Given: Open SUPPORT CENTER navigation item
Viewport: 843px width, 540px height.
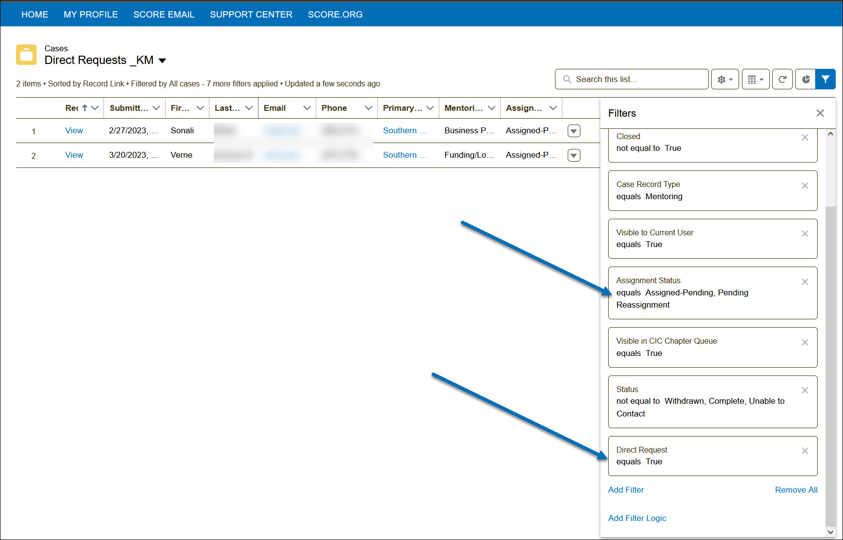Looking at the screenshot, I should click(x=251, y=15).
